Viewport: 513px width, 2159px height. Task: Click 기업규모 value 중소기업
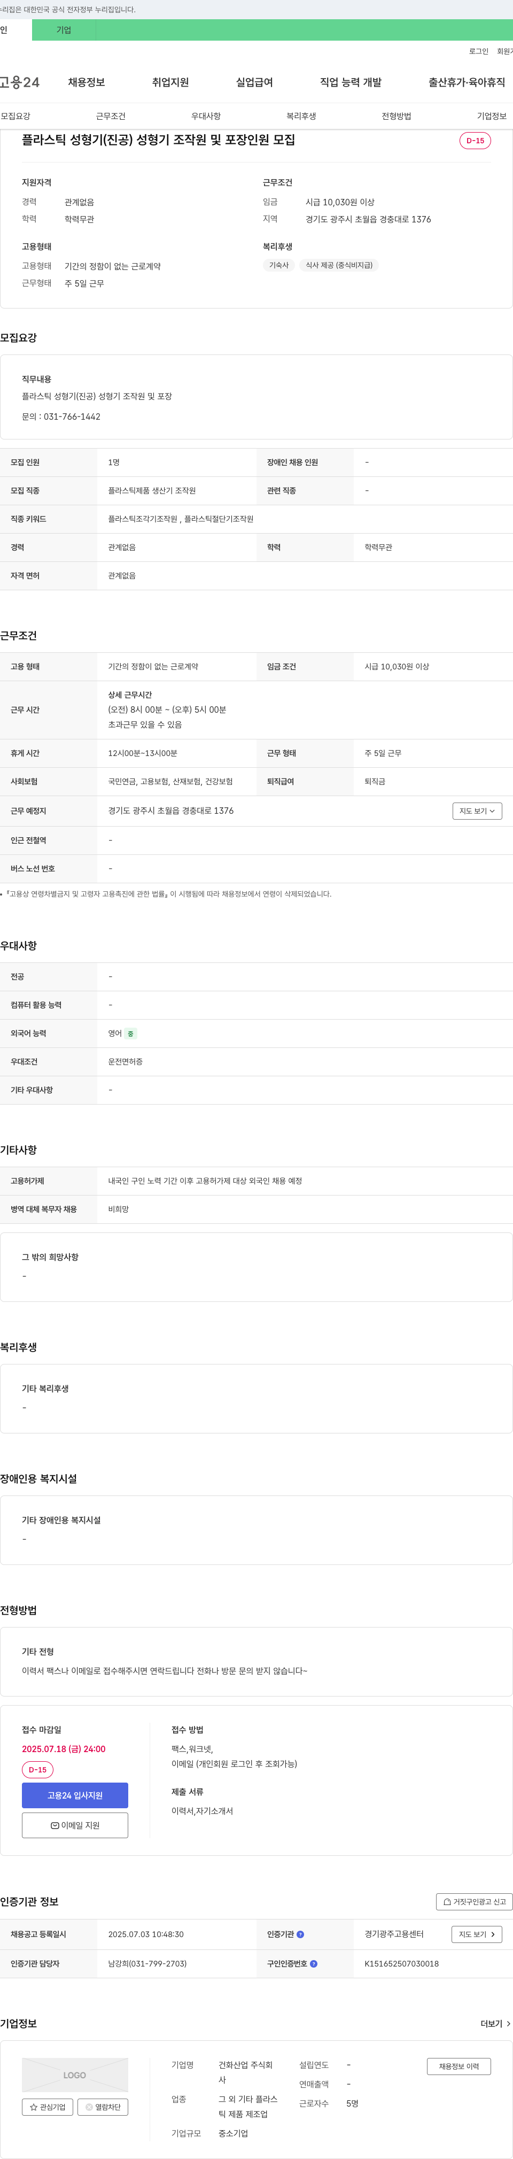click(x=233, y=2134)
